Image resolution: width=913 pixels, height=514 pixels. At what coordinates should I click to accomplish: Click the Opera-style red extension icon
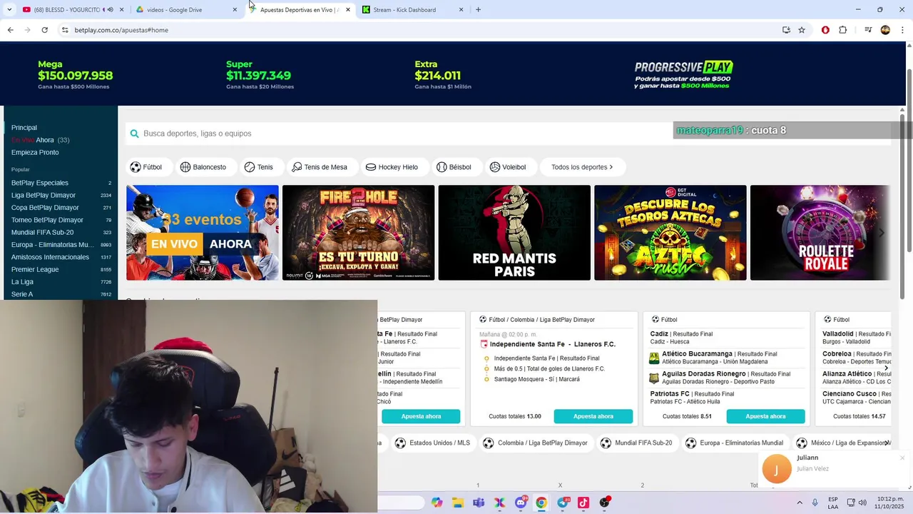[825, 30]
